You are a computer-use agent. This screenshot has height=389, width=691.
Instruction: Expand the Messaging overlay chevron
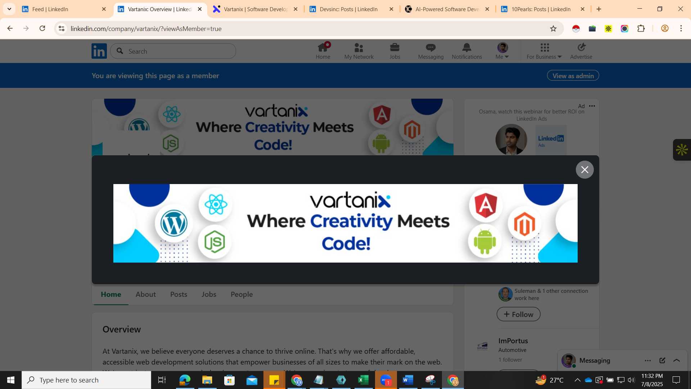pos(677,361)
